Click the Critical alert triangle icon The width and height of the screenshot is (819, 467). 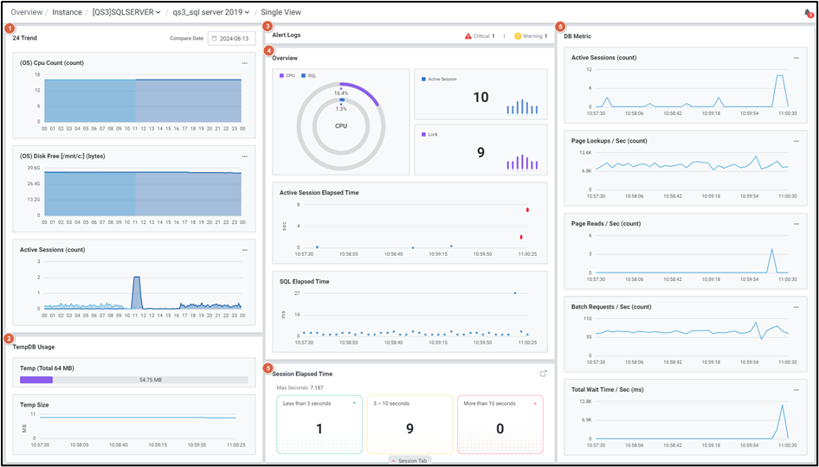[468, 36]
